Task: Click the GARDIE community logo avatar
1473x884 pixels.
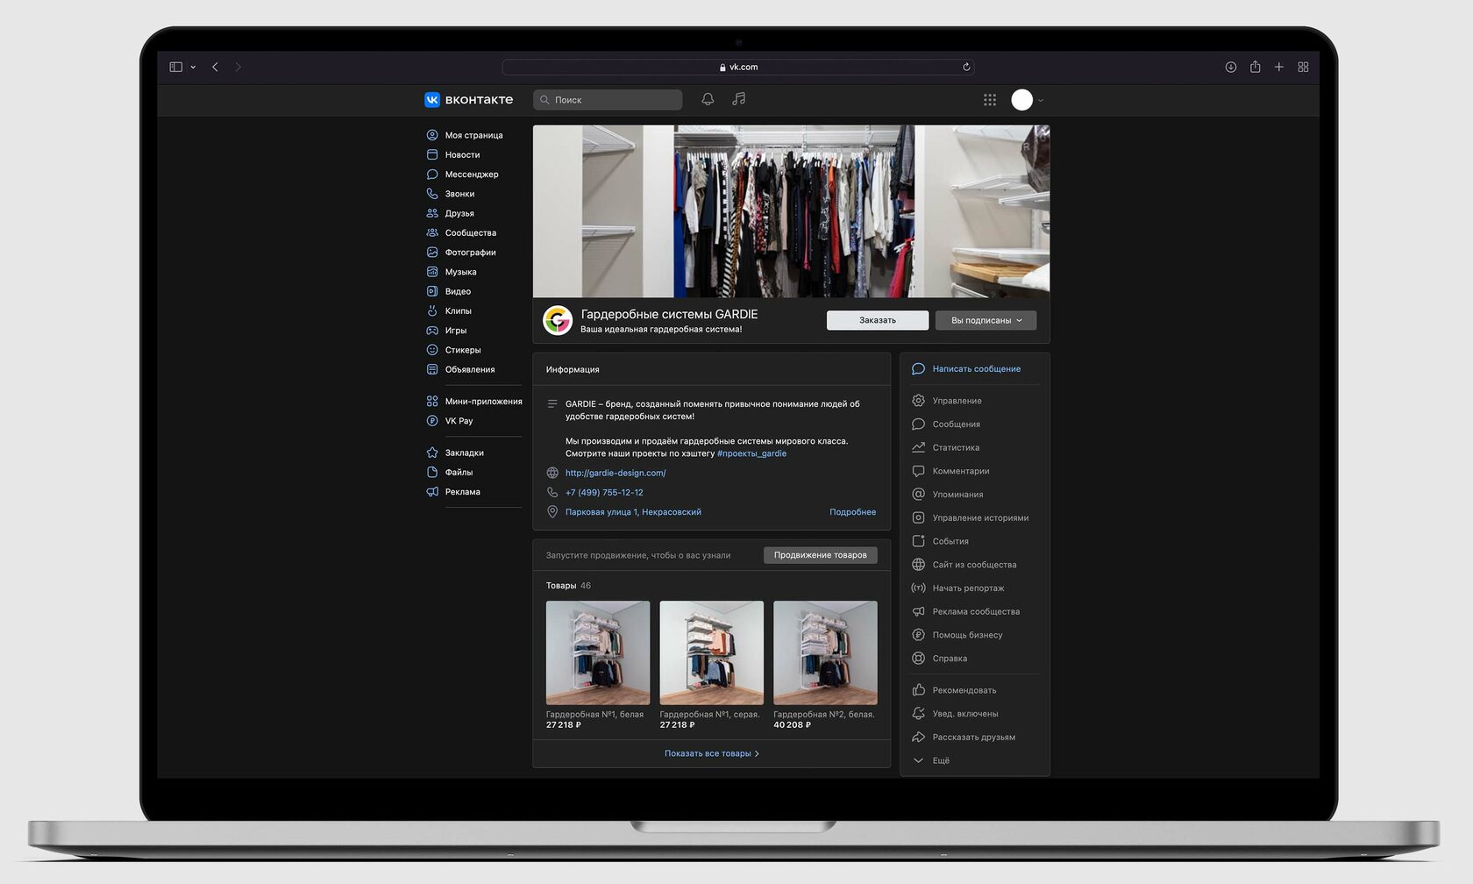Action: pyautogui.click(x=558, y=321)
